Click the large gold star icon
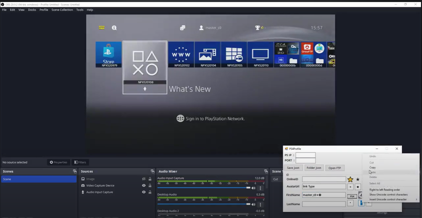 pyautogui.click(x=350, y=179)
